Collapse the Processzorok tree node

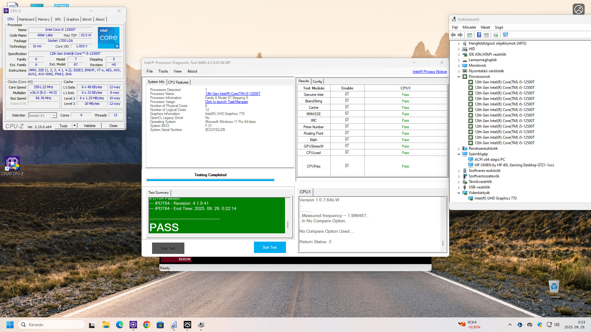pos(459,77)
